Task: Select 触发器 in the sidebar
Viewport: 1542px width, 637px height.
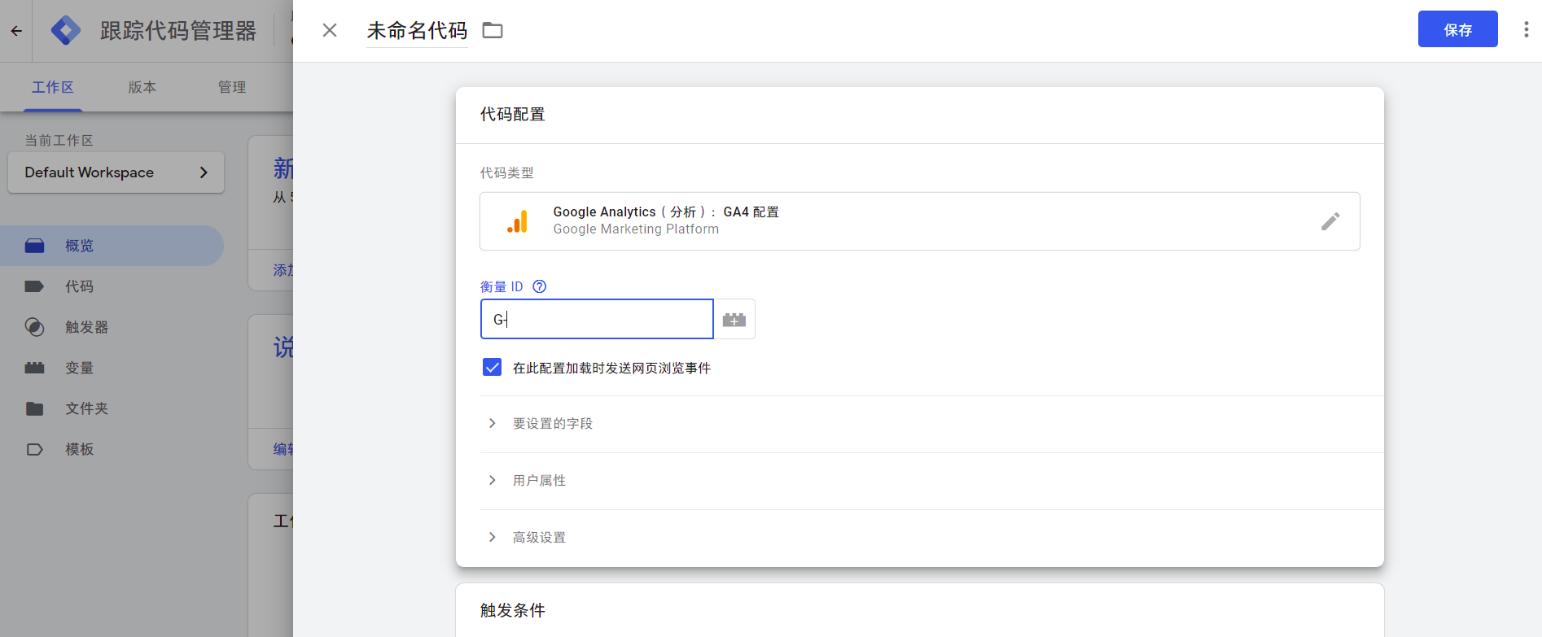Action: pyautogui.click(x=112, y=327)
